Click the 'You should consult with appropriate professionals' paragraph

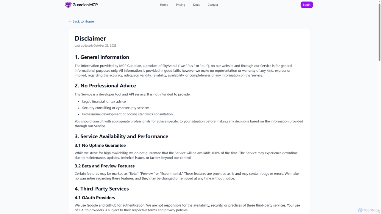[189, 124]
